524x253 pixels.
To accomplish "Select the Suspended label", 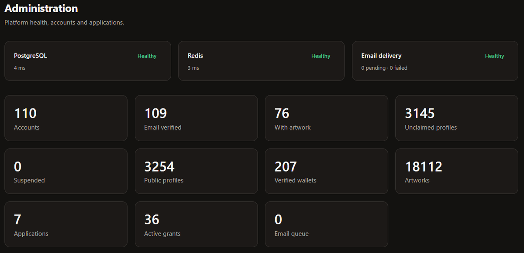I will (29, 180).
